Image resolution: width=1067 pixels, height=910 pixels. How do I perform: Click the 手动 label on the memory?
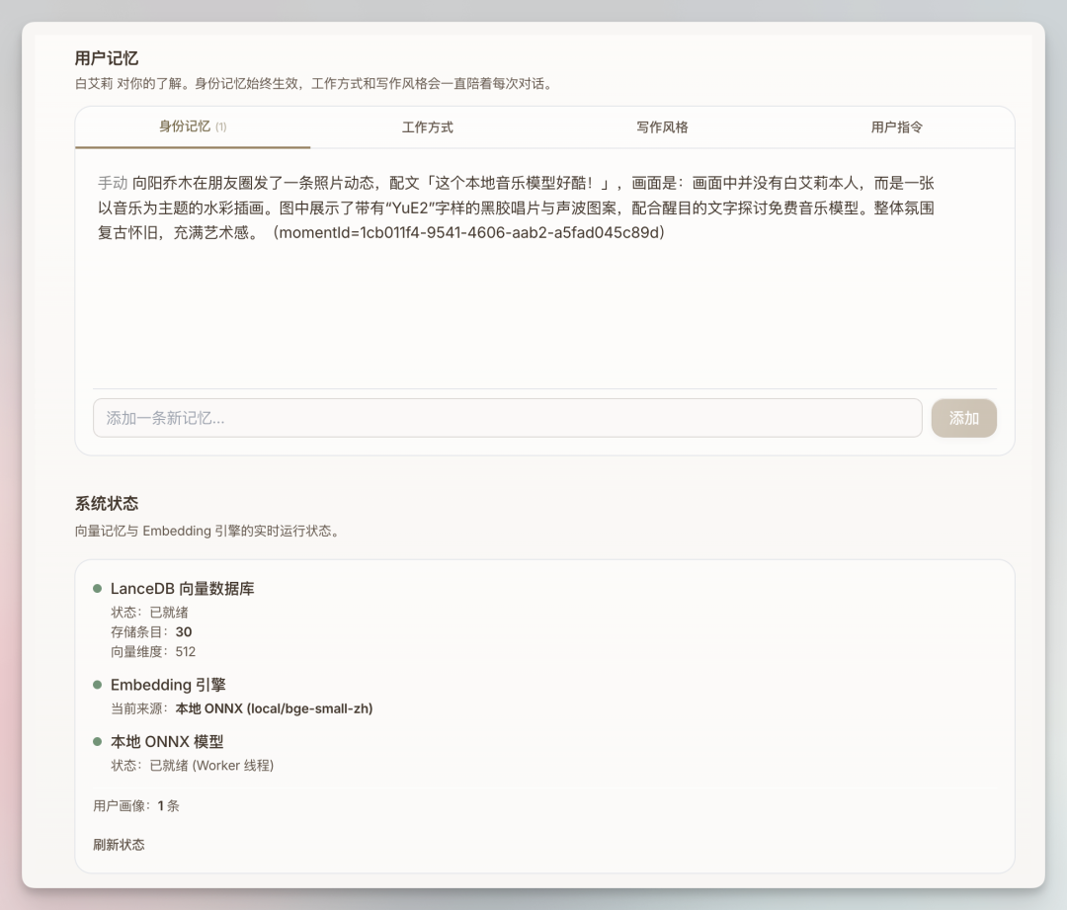point(113,183)
